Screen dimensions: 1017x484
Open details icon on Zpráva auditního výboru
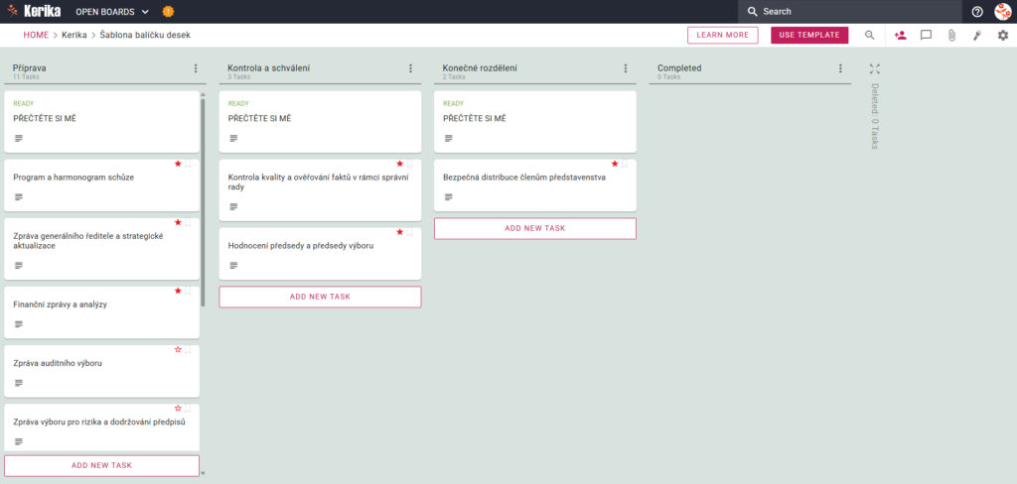[19, 383]
